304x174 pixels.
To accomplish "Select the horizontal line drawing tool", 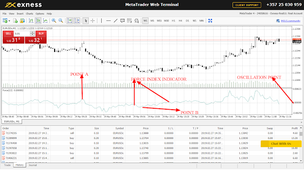I will tap(109, 21).
